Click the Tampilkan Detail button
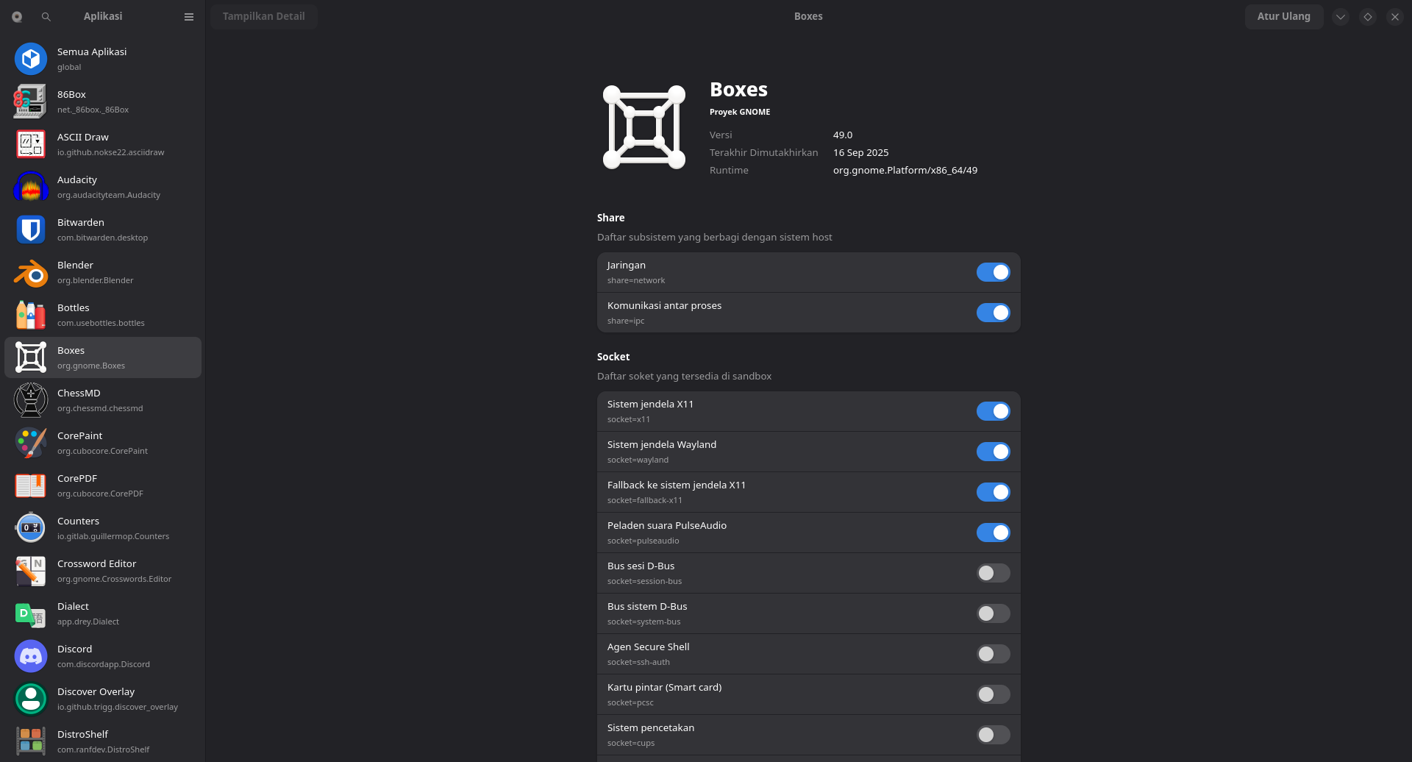Screen dimensions: 1412x762 263,16
